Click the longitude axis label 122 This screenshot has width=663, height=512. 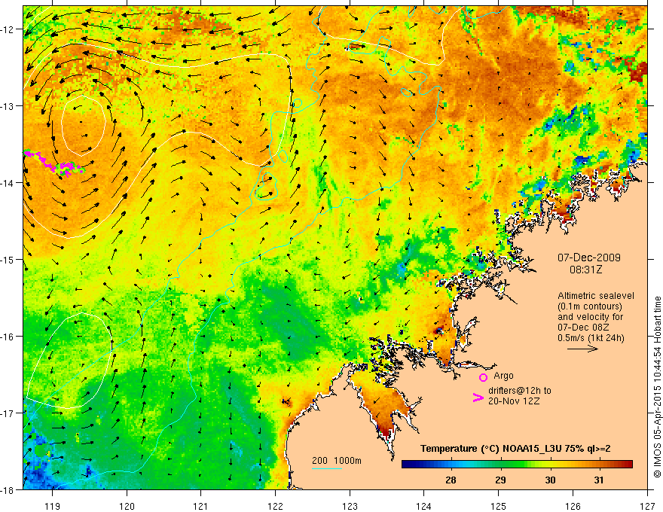(275, 506)
